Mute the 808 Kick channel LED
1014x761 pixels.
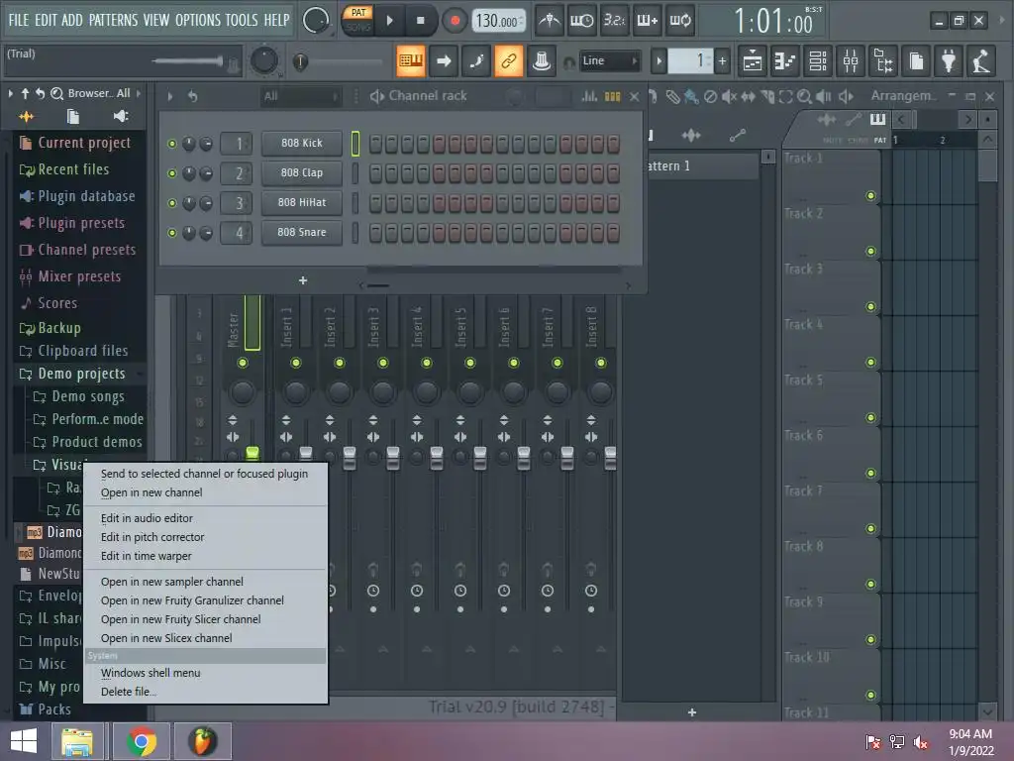pos(172,144)
